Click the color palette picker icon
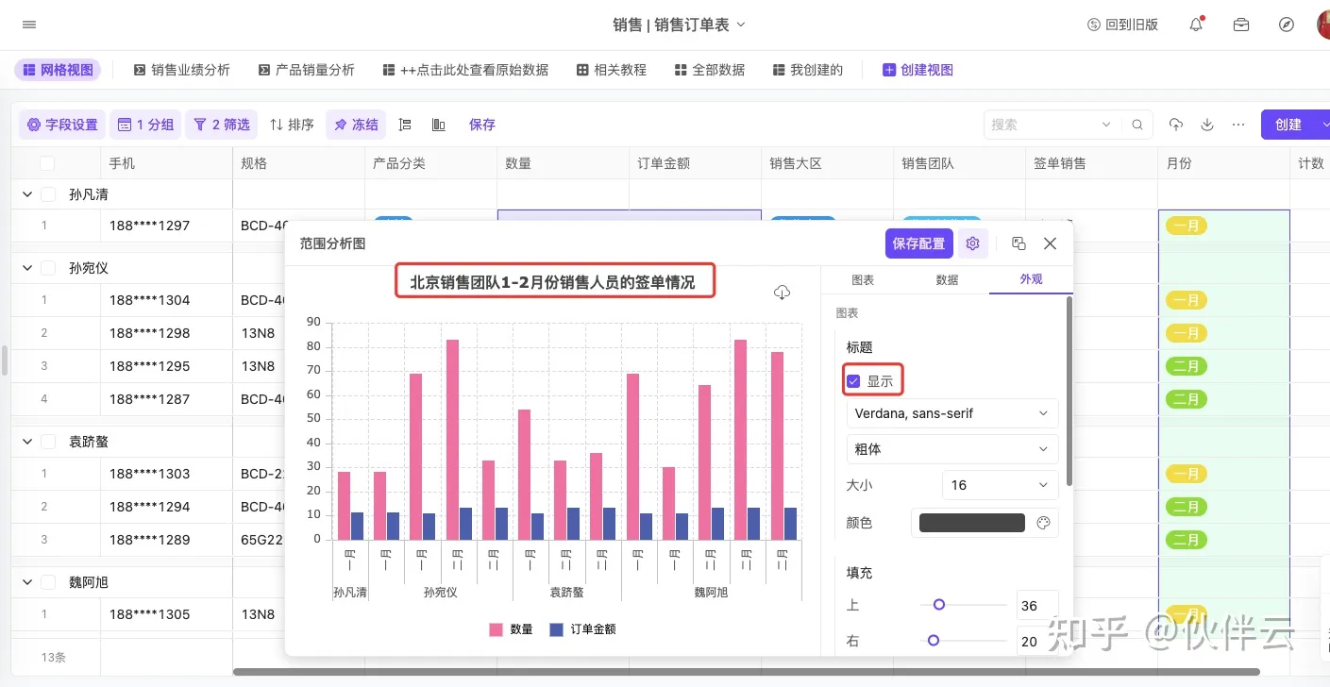1330x687 pixels. coord(1043,523)
